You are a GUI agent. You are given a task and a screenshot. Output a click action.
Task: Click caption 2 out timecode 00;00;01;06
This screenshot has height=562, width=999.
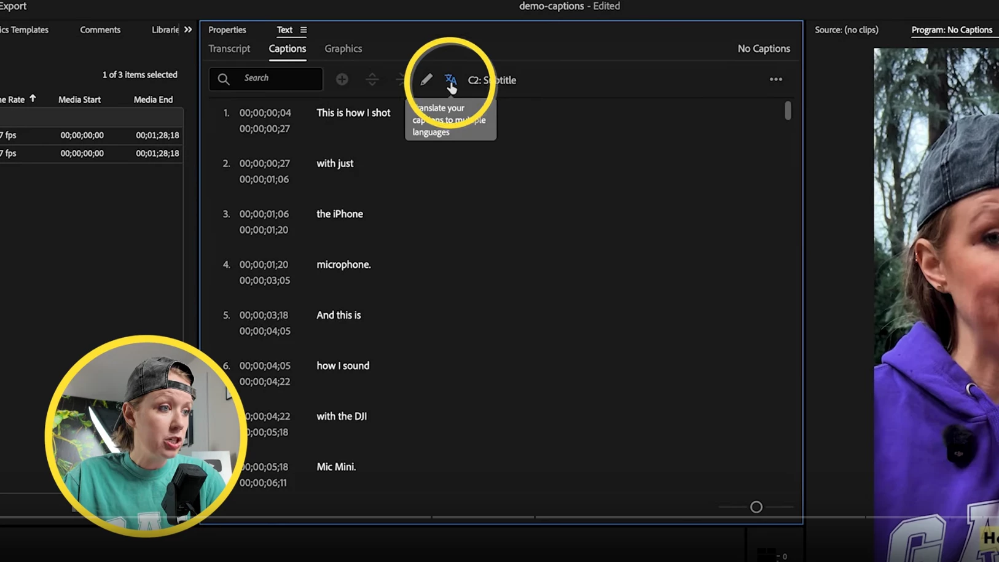click(x=264, y=179)
